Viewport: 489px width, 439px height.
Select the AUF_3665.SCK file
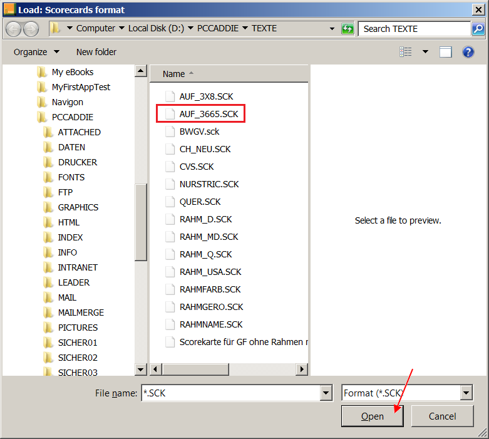(200, 114)
